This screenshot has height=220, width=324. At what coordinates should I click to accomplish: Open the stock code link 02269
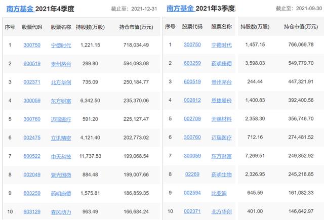pyautogui.click(x=192, y=174)
